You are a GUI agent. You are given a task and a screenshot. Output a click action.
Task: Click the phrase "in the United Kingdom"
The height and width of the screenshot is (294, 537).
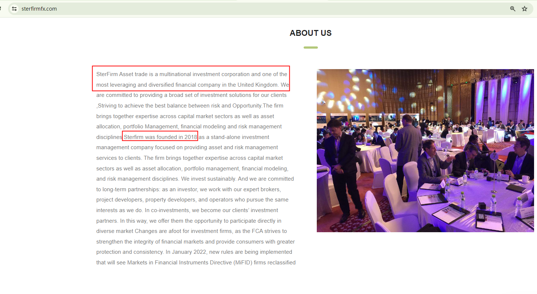point(250,85)
